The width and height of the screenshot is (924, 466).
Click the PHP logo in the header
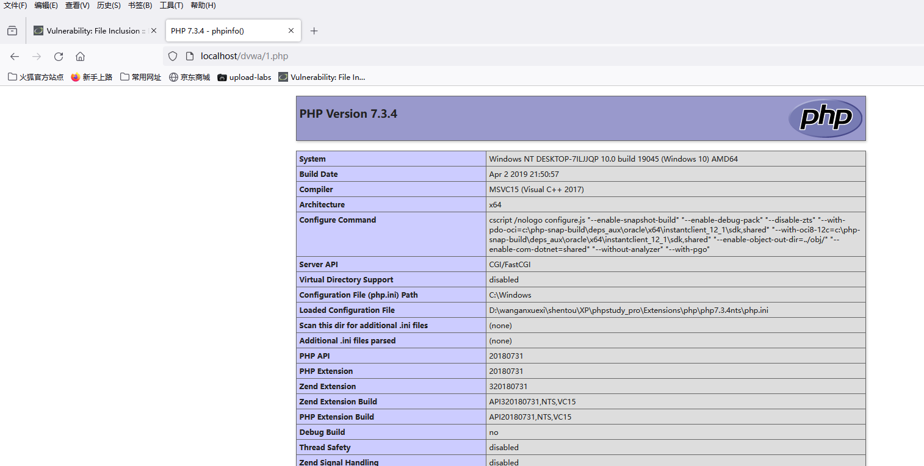(x=825, y=118)
